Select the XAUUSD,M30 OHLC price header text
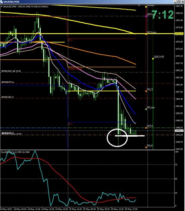The width and height of the screenshot is (185, 211). (x=26, y=7)
